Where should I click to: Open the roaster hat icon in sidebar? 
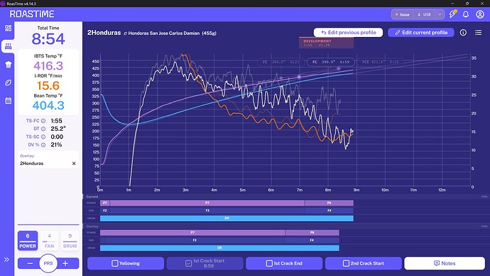(x=8, y=65)
